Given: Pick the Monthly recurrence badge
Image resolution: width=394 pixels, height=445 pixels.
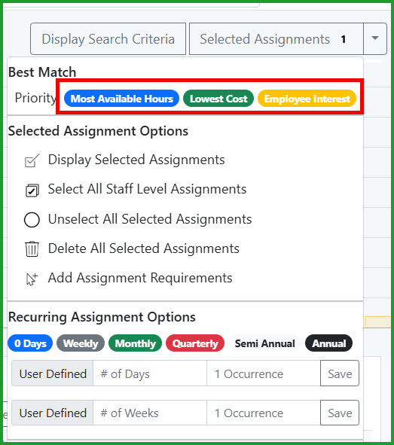Looking at the screenshot, I should click(135, 343).
